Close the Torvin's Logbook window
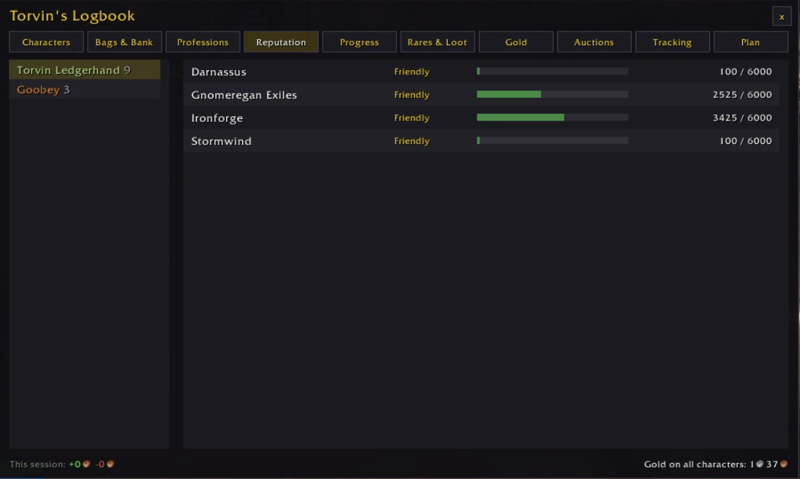This screenshot has width=800, height=479. point(782,17)
